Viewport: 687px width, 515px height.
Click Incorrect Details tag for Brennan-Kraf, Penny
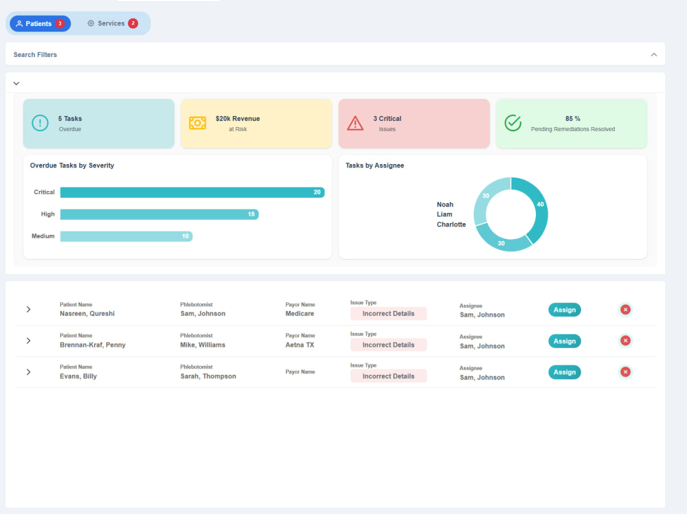tap(388, 345)
